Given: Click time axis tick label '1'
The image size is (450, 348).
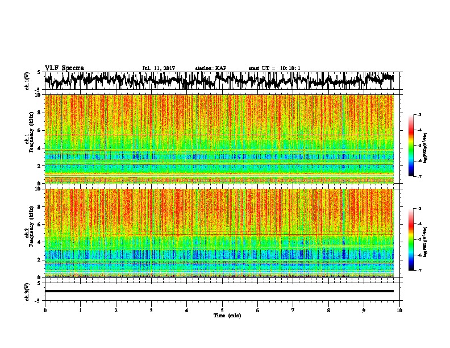Looking at the screenshot, I should 80,310.
